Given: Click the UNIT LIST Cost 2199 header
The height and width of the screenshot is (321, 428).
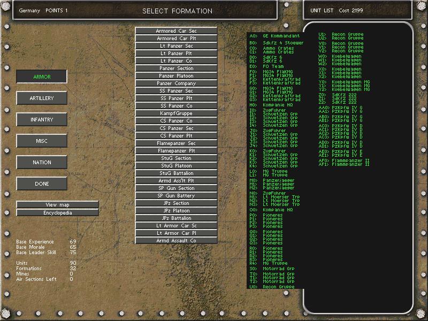Looking at the screenshot, I should [x=337, y=10].
